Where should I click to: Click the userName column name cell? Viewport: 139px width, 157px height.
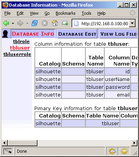117,79
